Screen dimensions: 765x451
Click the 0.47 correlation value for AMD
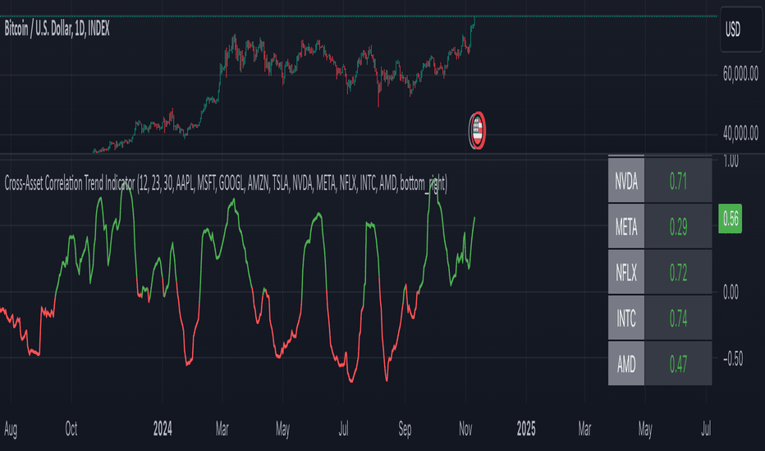pos(678,362)
